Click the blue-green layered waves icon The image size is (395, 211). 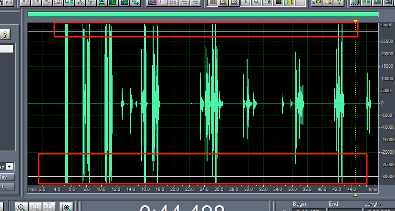(366, 2)
